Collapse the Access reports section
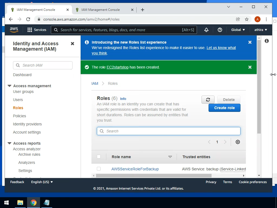The image size is (277, 208). 9,143
